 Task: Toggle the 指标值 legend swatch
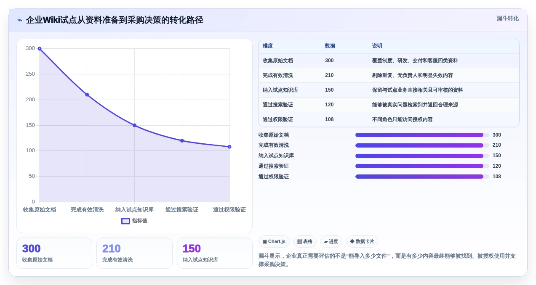point(125,221)
